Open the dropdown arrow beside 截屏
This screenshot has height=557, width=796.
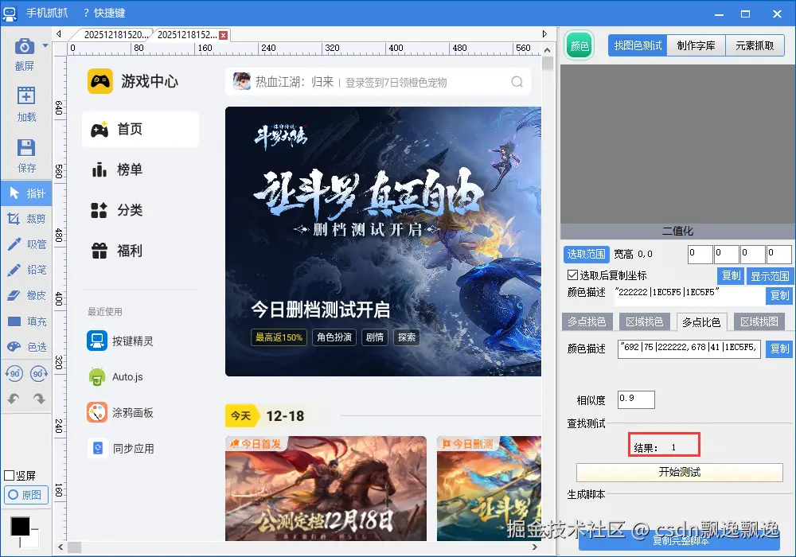coord(45,45)
